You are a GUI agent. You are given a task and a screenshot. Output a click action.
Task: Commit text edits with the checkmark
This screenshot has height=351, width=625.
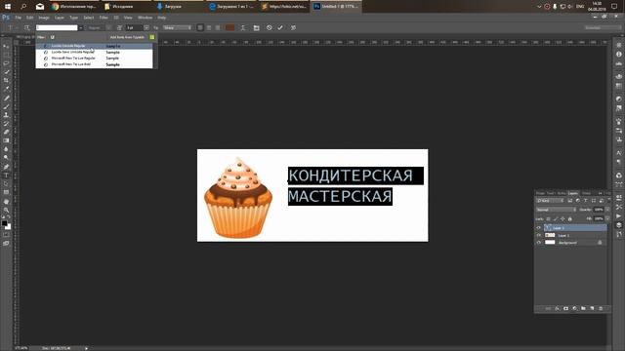pyautogui.click(x=280, y=28)
